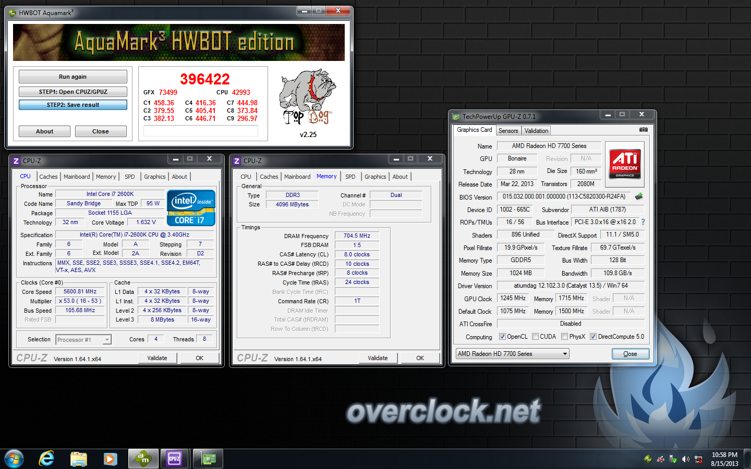
Task: Click the Close button in GPU-Z
Action: click(630, 354)
